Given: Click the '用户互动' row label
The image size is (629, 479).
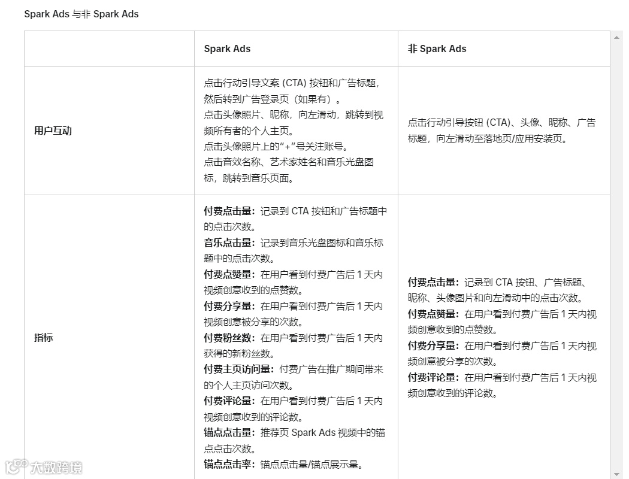Looking at the screenshot, I should 53,131.
